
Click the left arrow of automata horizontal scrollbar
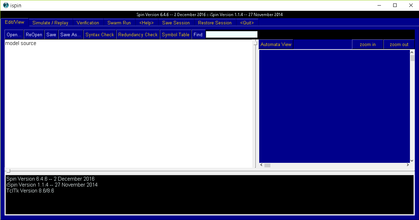tap(261, 165)
